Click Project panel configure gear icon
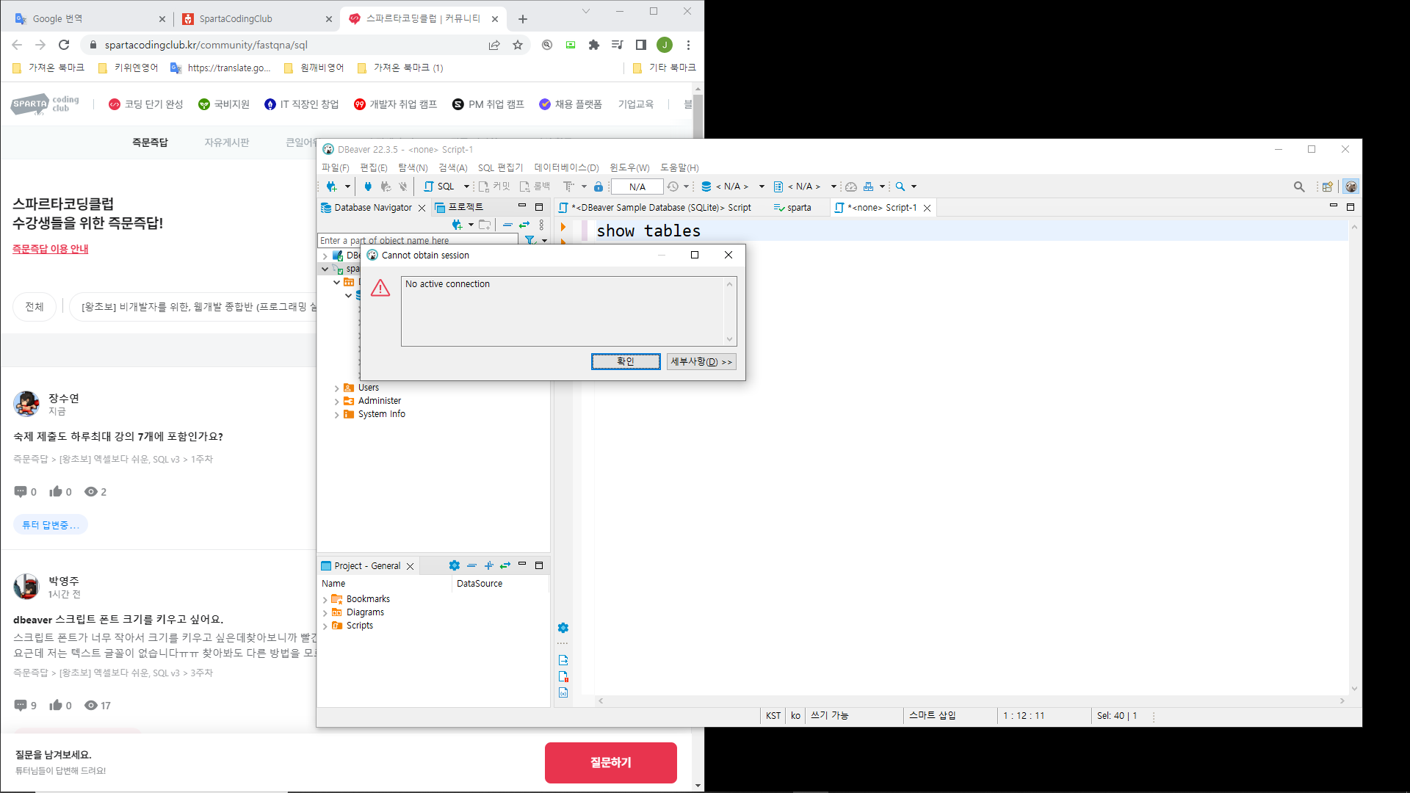Image resolution: width=1410 pixels, height=793 pixels. click(455, 565)
